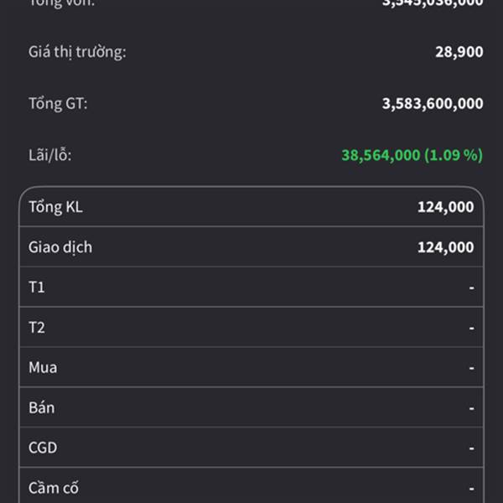
Task: Open the Cầm cố row label
Action: click(x=54, y=487)
